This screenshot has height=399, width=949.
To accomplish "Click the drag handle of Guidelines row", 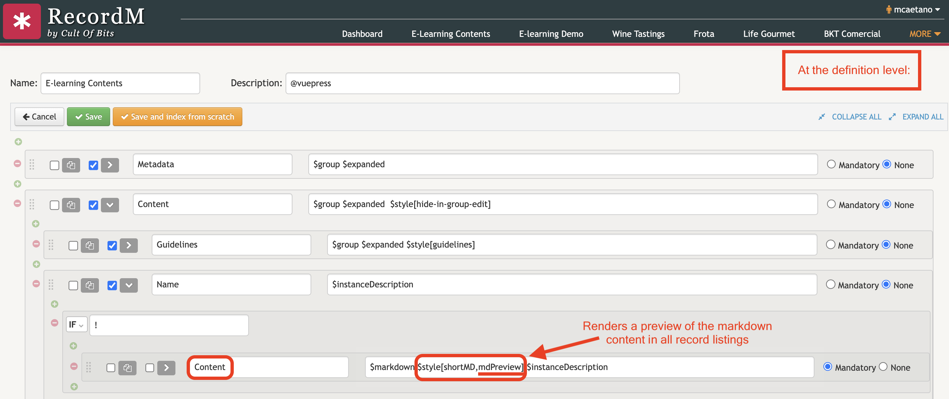I will [51, 245].
